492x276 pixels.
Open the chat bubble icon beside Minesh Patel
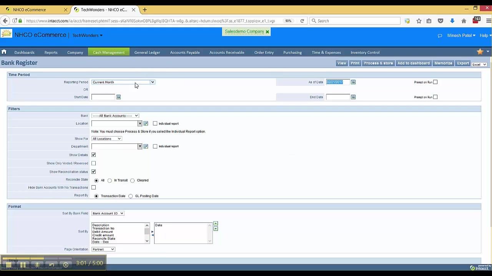[x=440, y=36]
